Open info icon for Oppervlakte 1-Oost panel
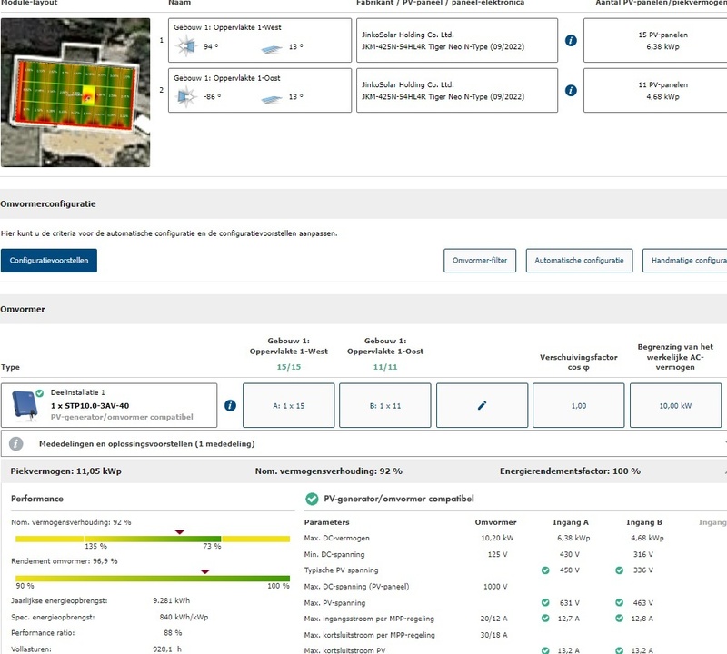Screen dimensions: 727x654 571,91
